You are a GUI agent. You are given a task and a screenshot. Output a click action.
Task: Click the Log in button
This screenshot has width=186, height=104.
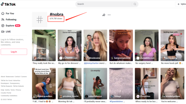14,52
